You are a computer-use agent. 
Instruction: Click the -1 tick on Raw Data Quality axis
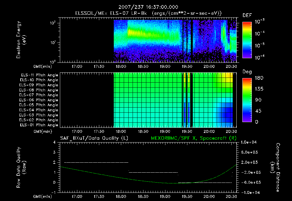point(53,193)
